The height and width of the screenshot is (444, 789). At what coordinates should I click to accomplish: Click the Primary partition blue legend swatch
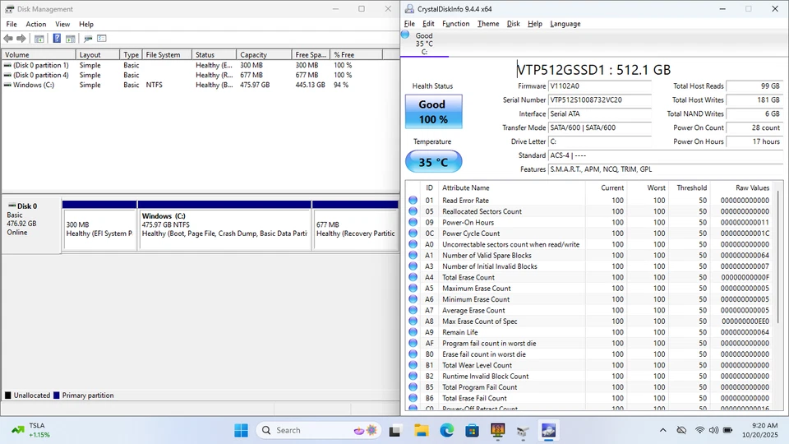[x=57, y=395]
